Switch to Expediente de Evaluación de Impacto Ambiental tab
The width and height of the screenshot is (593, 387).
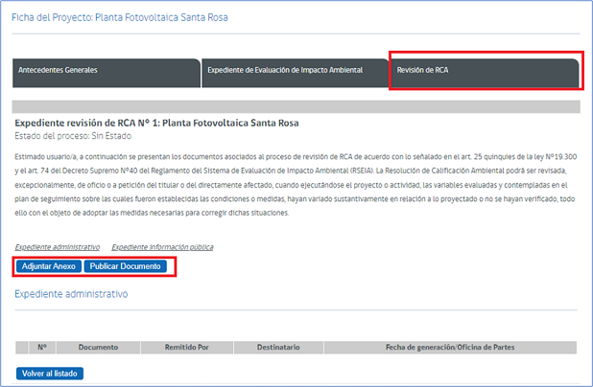tap(294, 71)
